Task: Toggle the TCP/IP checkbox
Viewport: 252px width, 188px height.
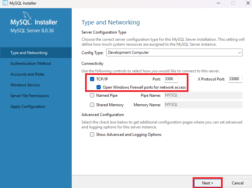Action: pyautogui.click(x=92, y=79)
